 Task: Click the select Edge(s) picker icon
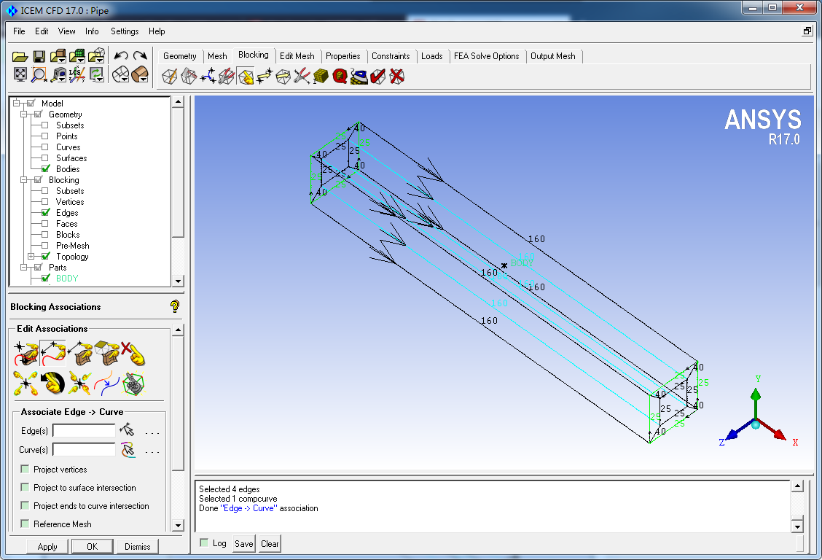127,430
